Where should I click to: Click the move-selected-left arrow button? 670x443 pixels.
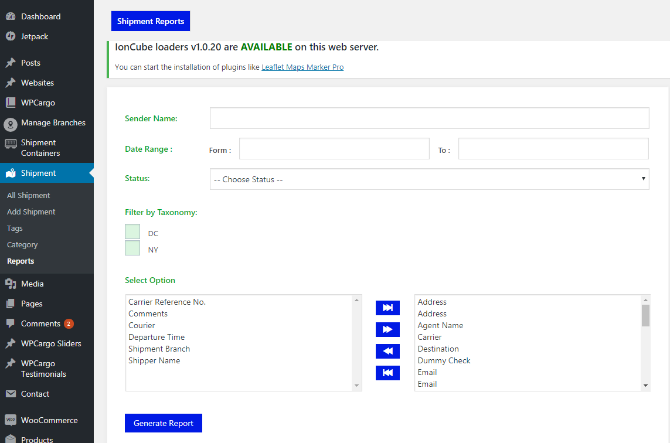tap(387, 351)
